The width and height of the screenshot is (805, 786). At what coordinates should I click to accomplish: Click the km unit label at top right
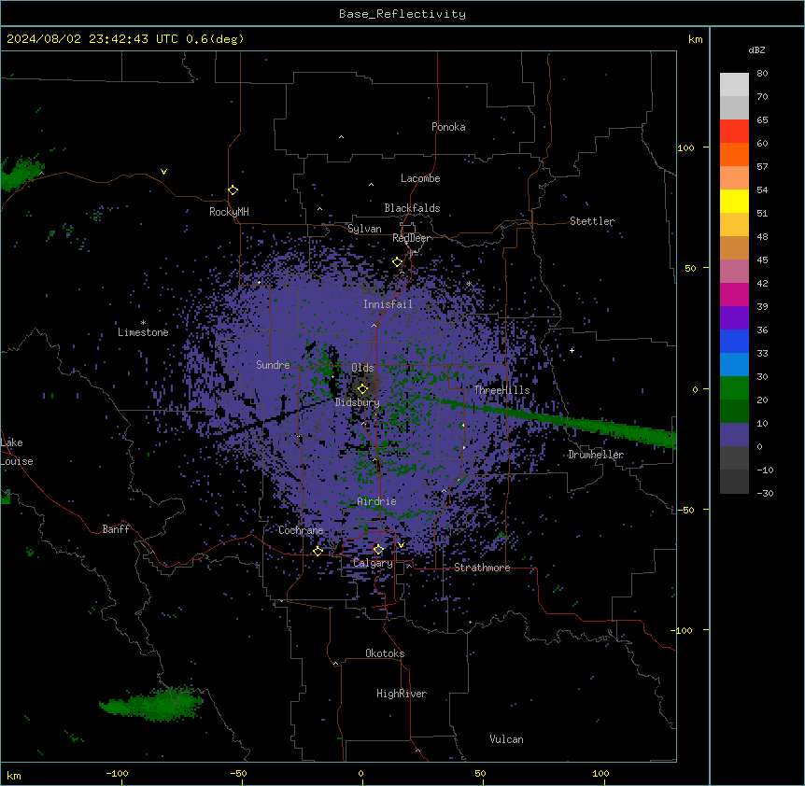coord(695,39)
